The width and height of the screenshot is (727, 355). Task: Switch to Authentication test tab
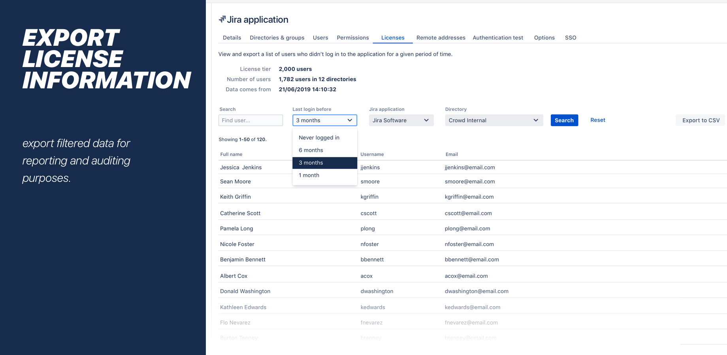point(498,38)
